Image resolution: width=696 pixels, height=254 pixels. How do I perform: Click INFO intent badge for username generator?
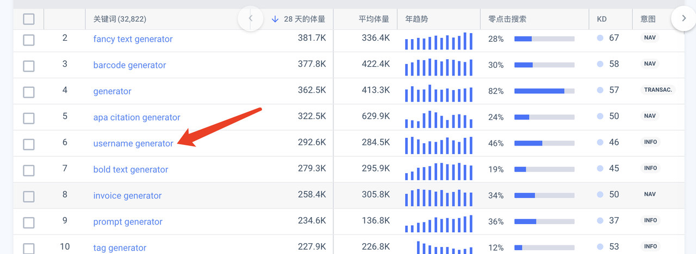pyautogui.click(x=650, y=142)
